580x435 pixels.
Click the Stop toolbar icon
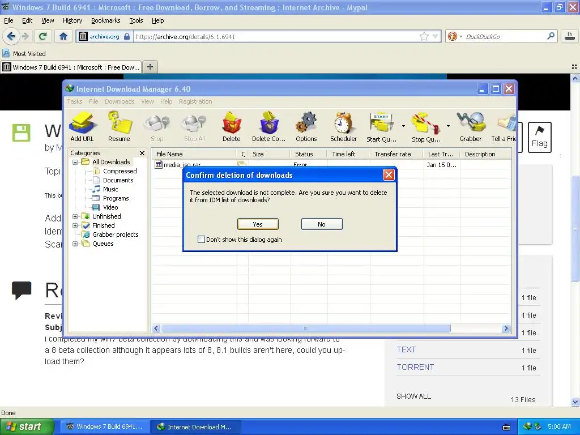pyautogui.click(x=157, y=127)
